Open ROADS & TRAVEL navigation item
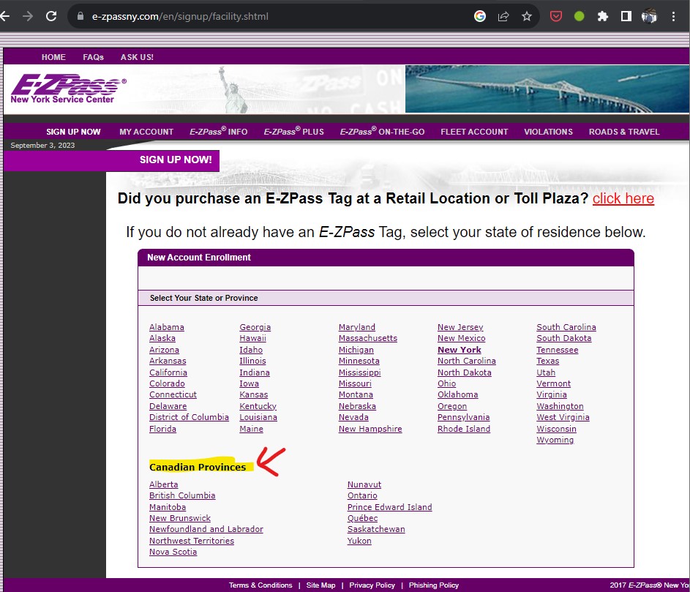 click(624, 132)
